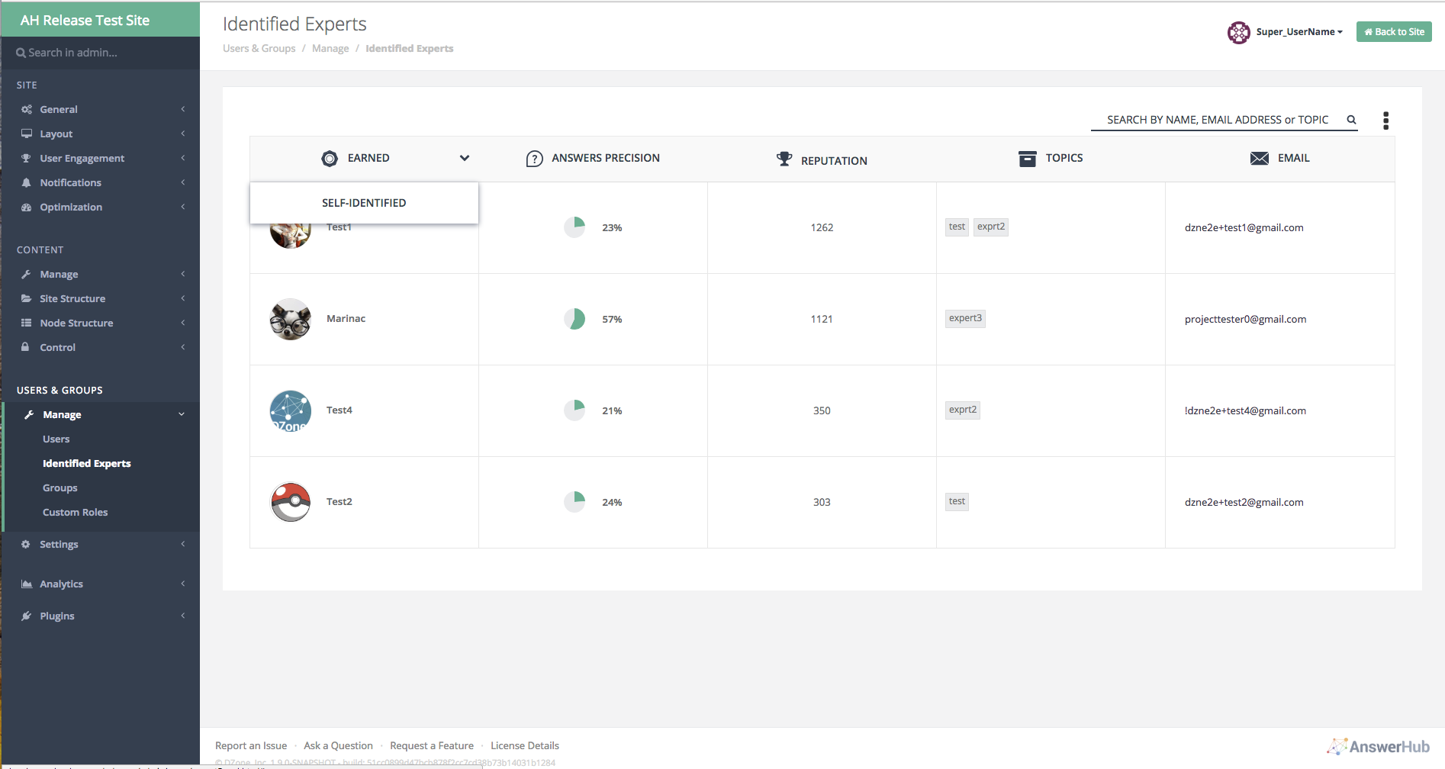The height and width of the screenshot is (769, 1445).
Task: Click the Layout monitor icon
Action: pyautogui.click(x=27, y=134)
